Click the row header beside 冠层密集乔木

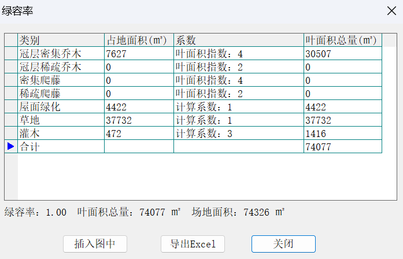click(x=11, y=54)
